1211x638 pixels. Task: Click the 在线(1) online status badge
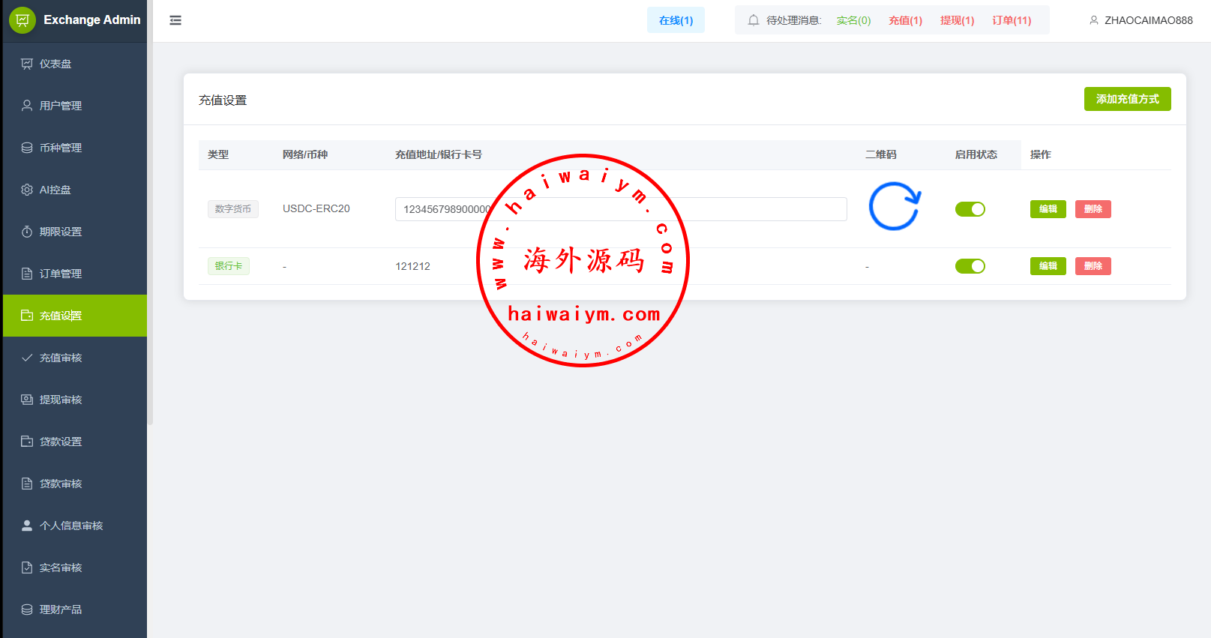pyautogui.click(x=676, y=20)
